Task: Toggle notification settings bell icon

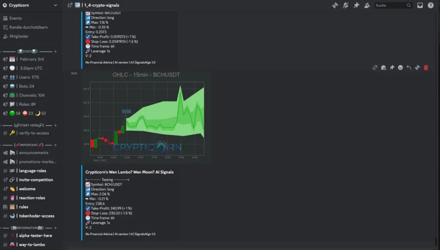Action: click(346, 5)
